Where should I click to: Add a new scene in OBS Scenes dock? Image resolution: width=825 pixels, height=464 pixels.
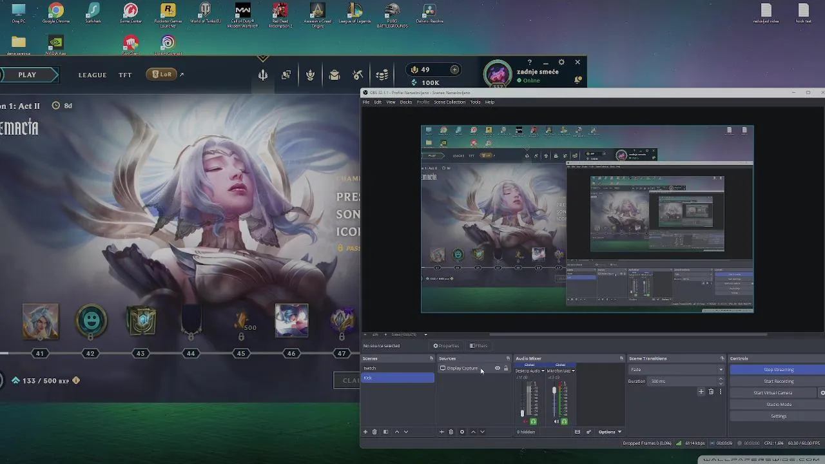click(365, 432)
